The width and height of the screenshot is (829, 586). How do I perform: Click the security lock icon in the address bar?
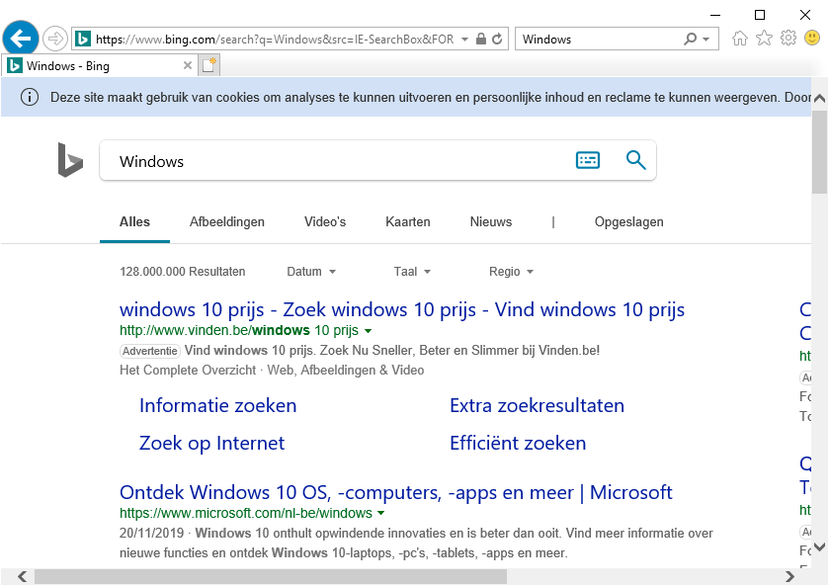(480, 39)
